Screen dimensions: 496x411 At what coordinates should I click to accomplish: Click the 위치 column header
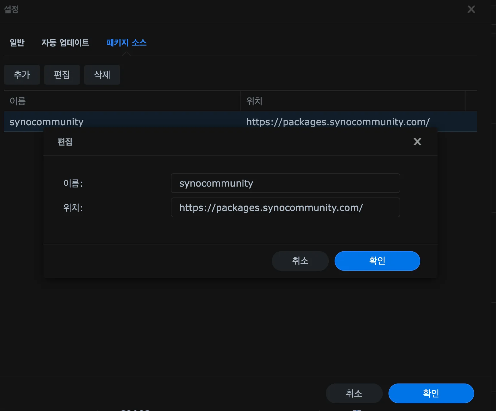click(254, 101)
